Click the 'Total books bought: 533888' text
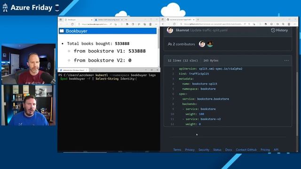 [x=98, y=44]
